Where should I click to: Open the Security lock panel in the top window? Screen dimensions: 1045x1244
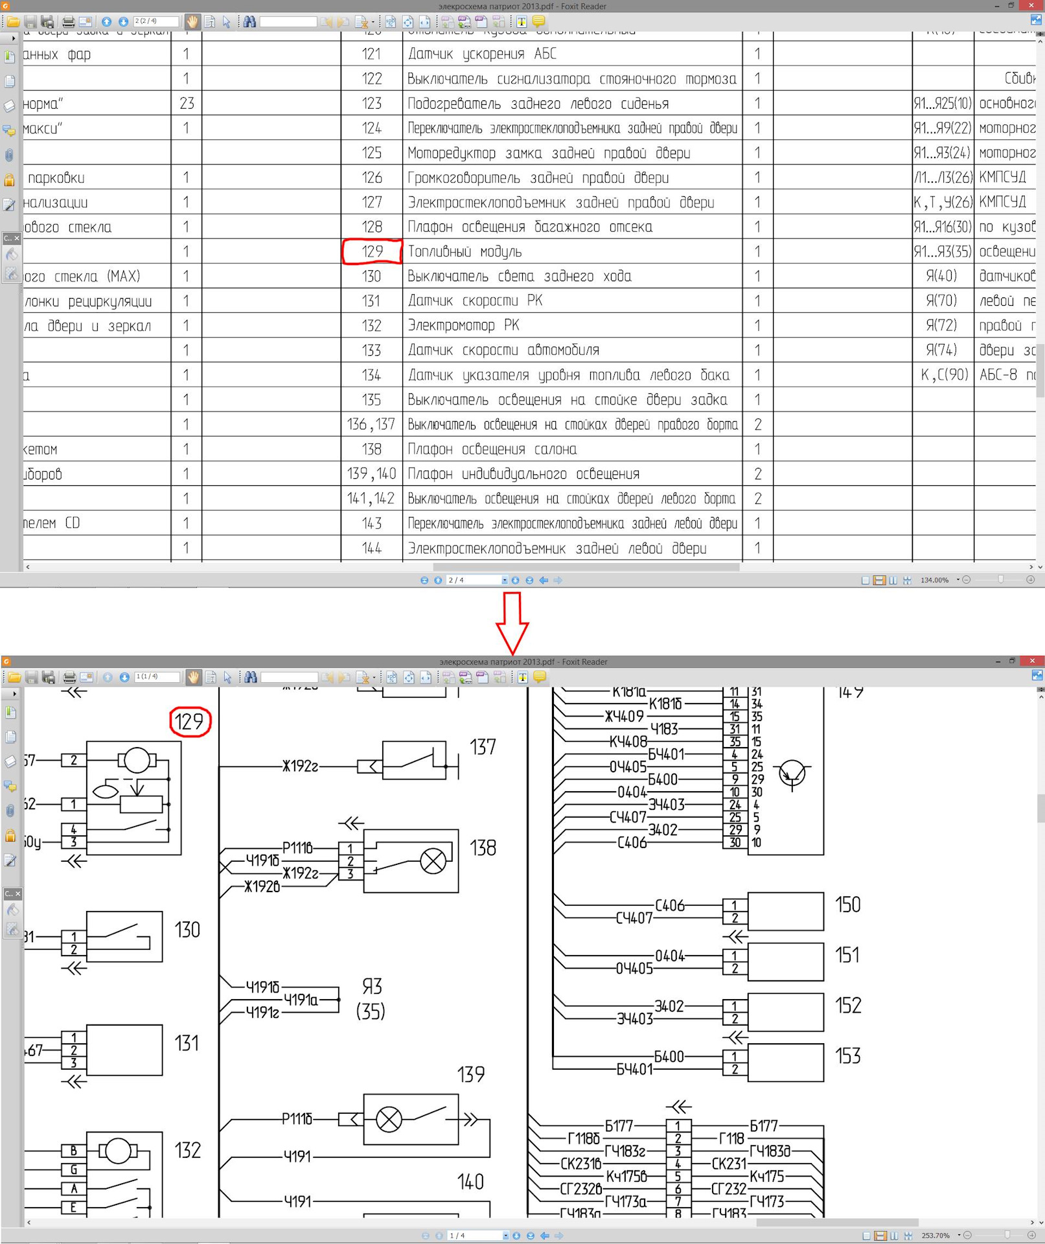click(10, 180)
